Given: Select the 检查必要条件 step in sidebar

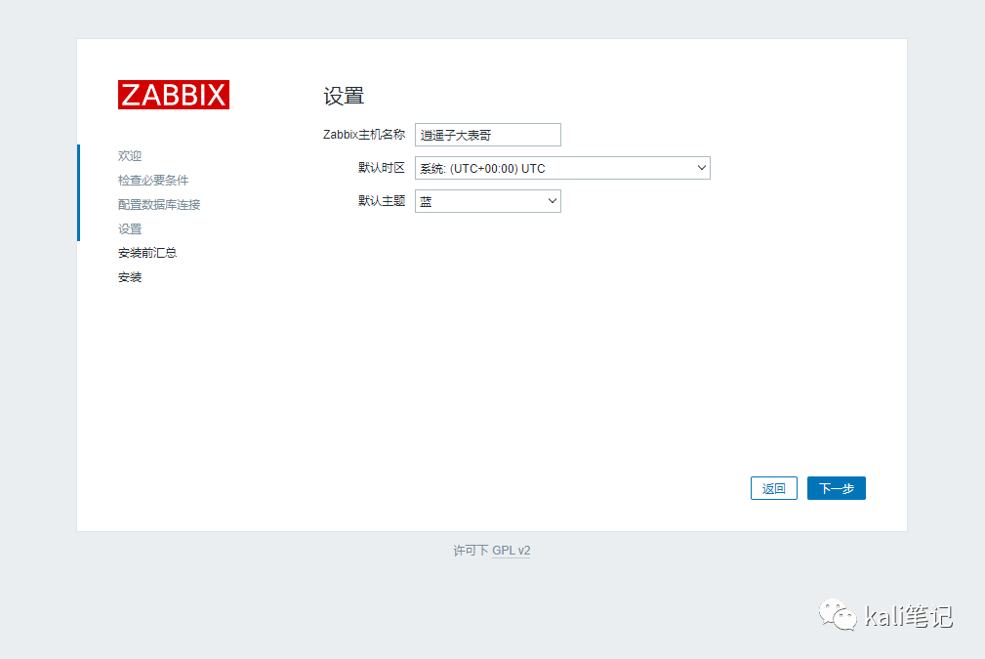Looking at the screenshot, I should [x=153, y=181].
